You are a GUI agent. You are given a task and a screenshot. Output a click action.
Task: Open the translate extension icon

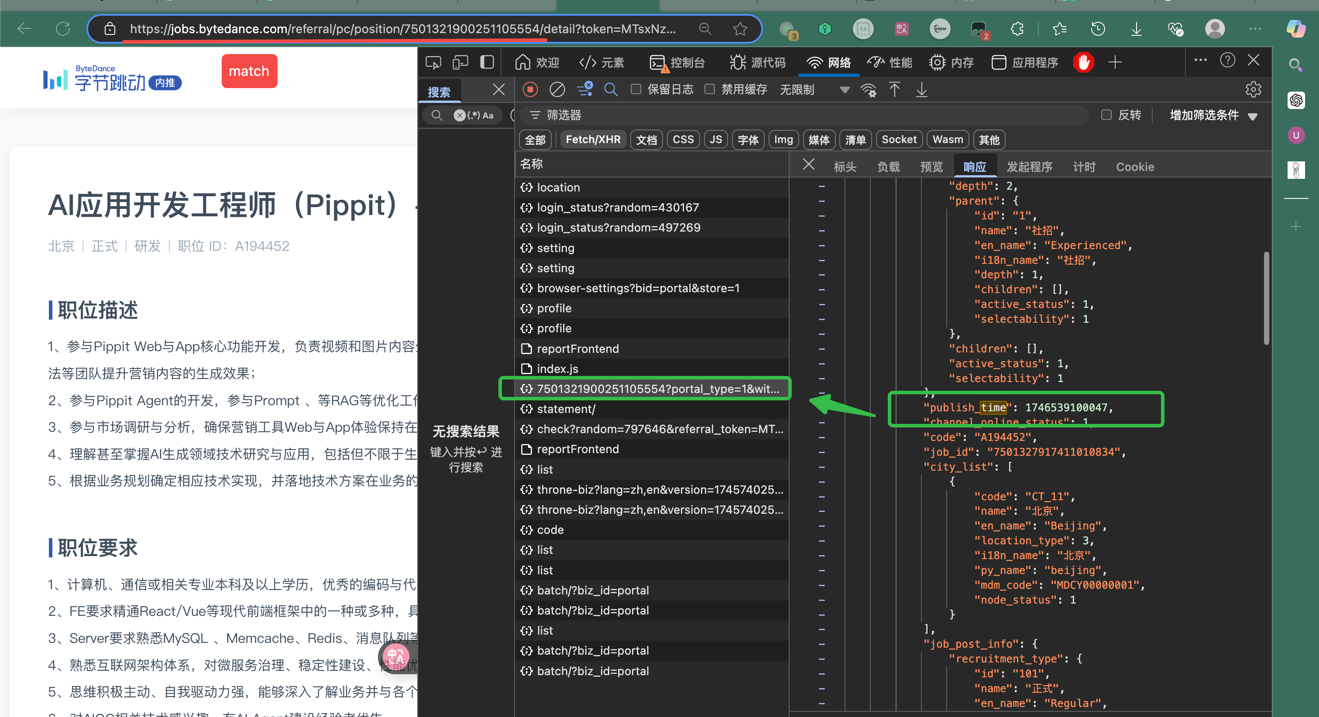[x=902, y=29]
